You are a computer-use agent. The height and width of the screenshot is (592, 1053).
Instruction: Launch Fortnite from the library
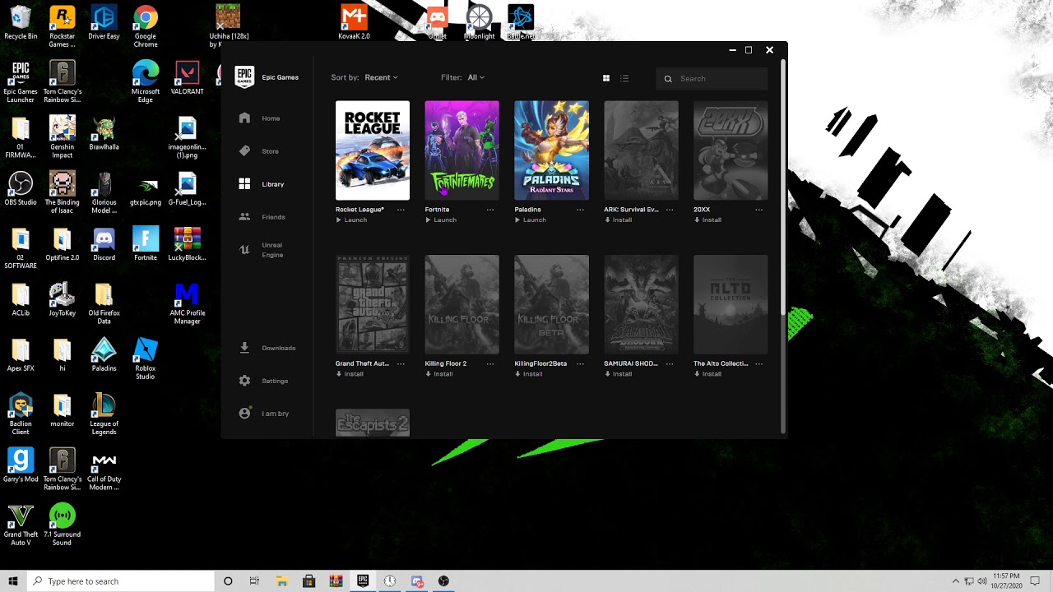pos(442,220)
